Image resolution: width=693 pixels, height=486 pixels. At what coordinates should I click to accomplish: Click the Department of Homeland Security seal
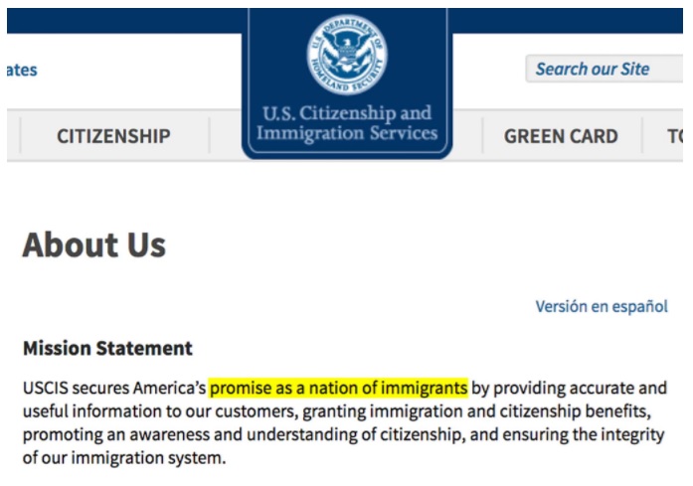tap(347, 55)
